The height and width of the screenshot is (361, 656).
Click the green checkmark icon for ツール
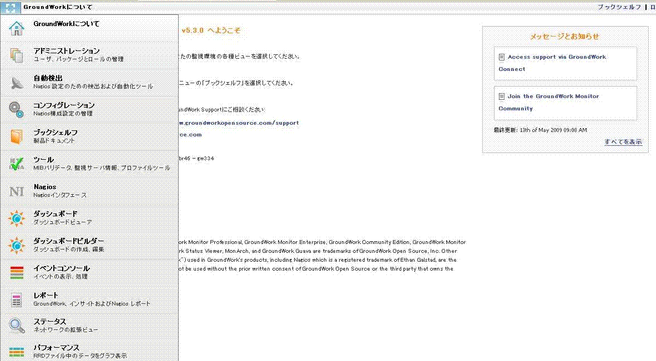[17, 164]
